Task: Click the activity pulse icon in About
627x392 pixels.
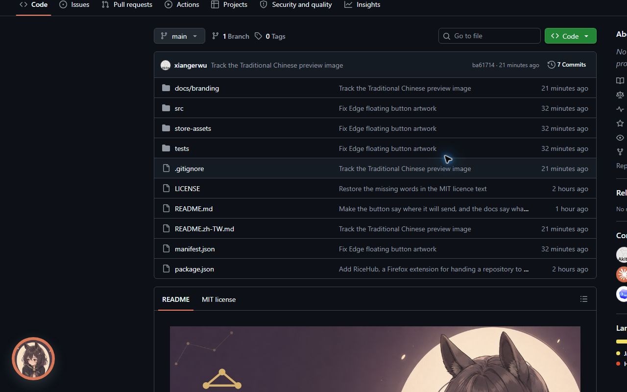Action: tap(620, 109)
